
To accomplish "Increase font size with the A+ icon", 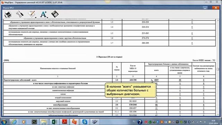I will pos(44,14).
